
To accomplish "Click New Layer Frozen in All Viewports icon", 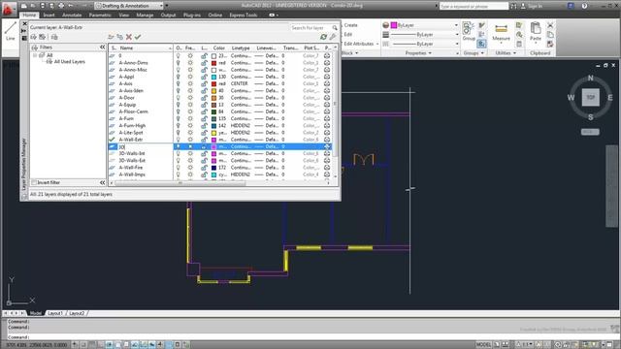I will click(x=119, y=37).
